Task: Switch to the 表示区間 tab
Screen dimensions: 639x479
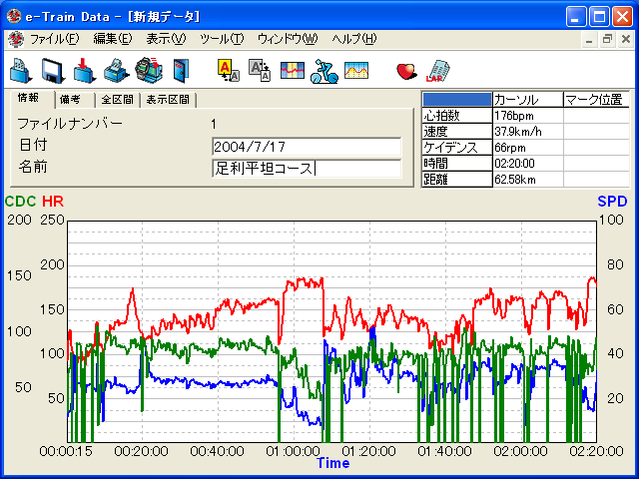Action: (168, 100)
